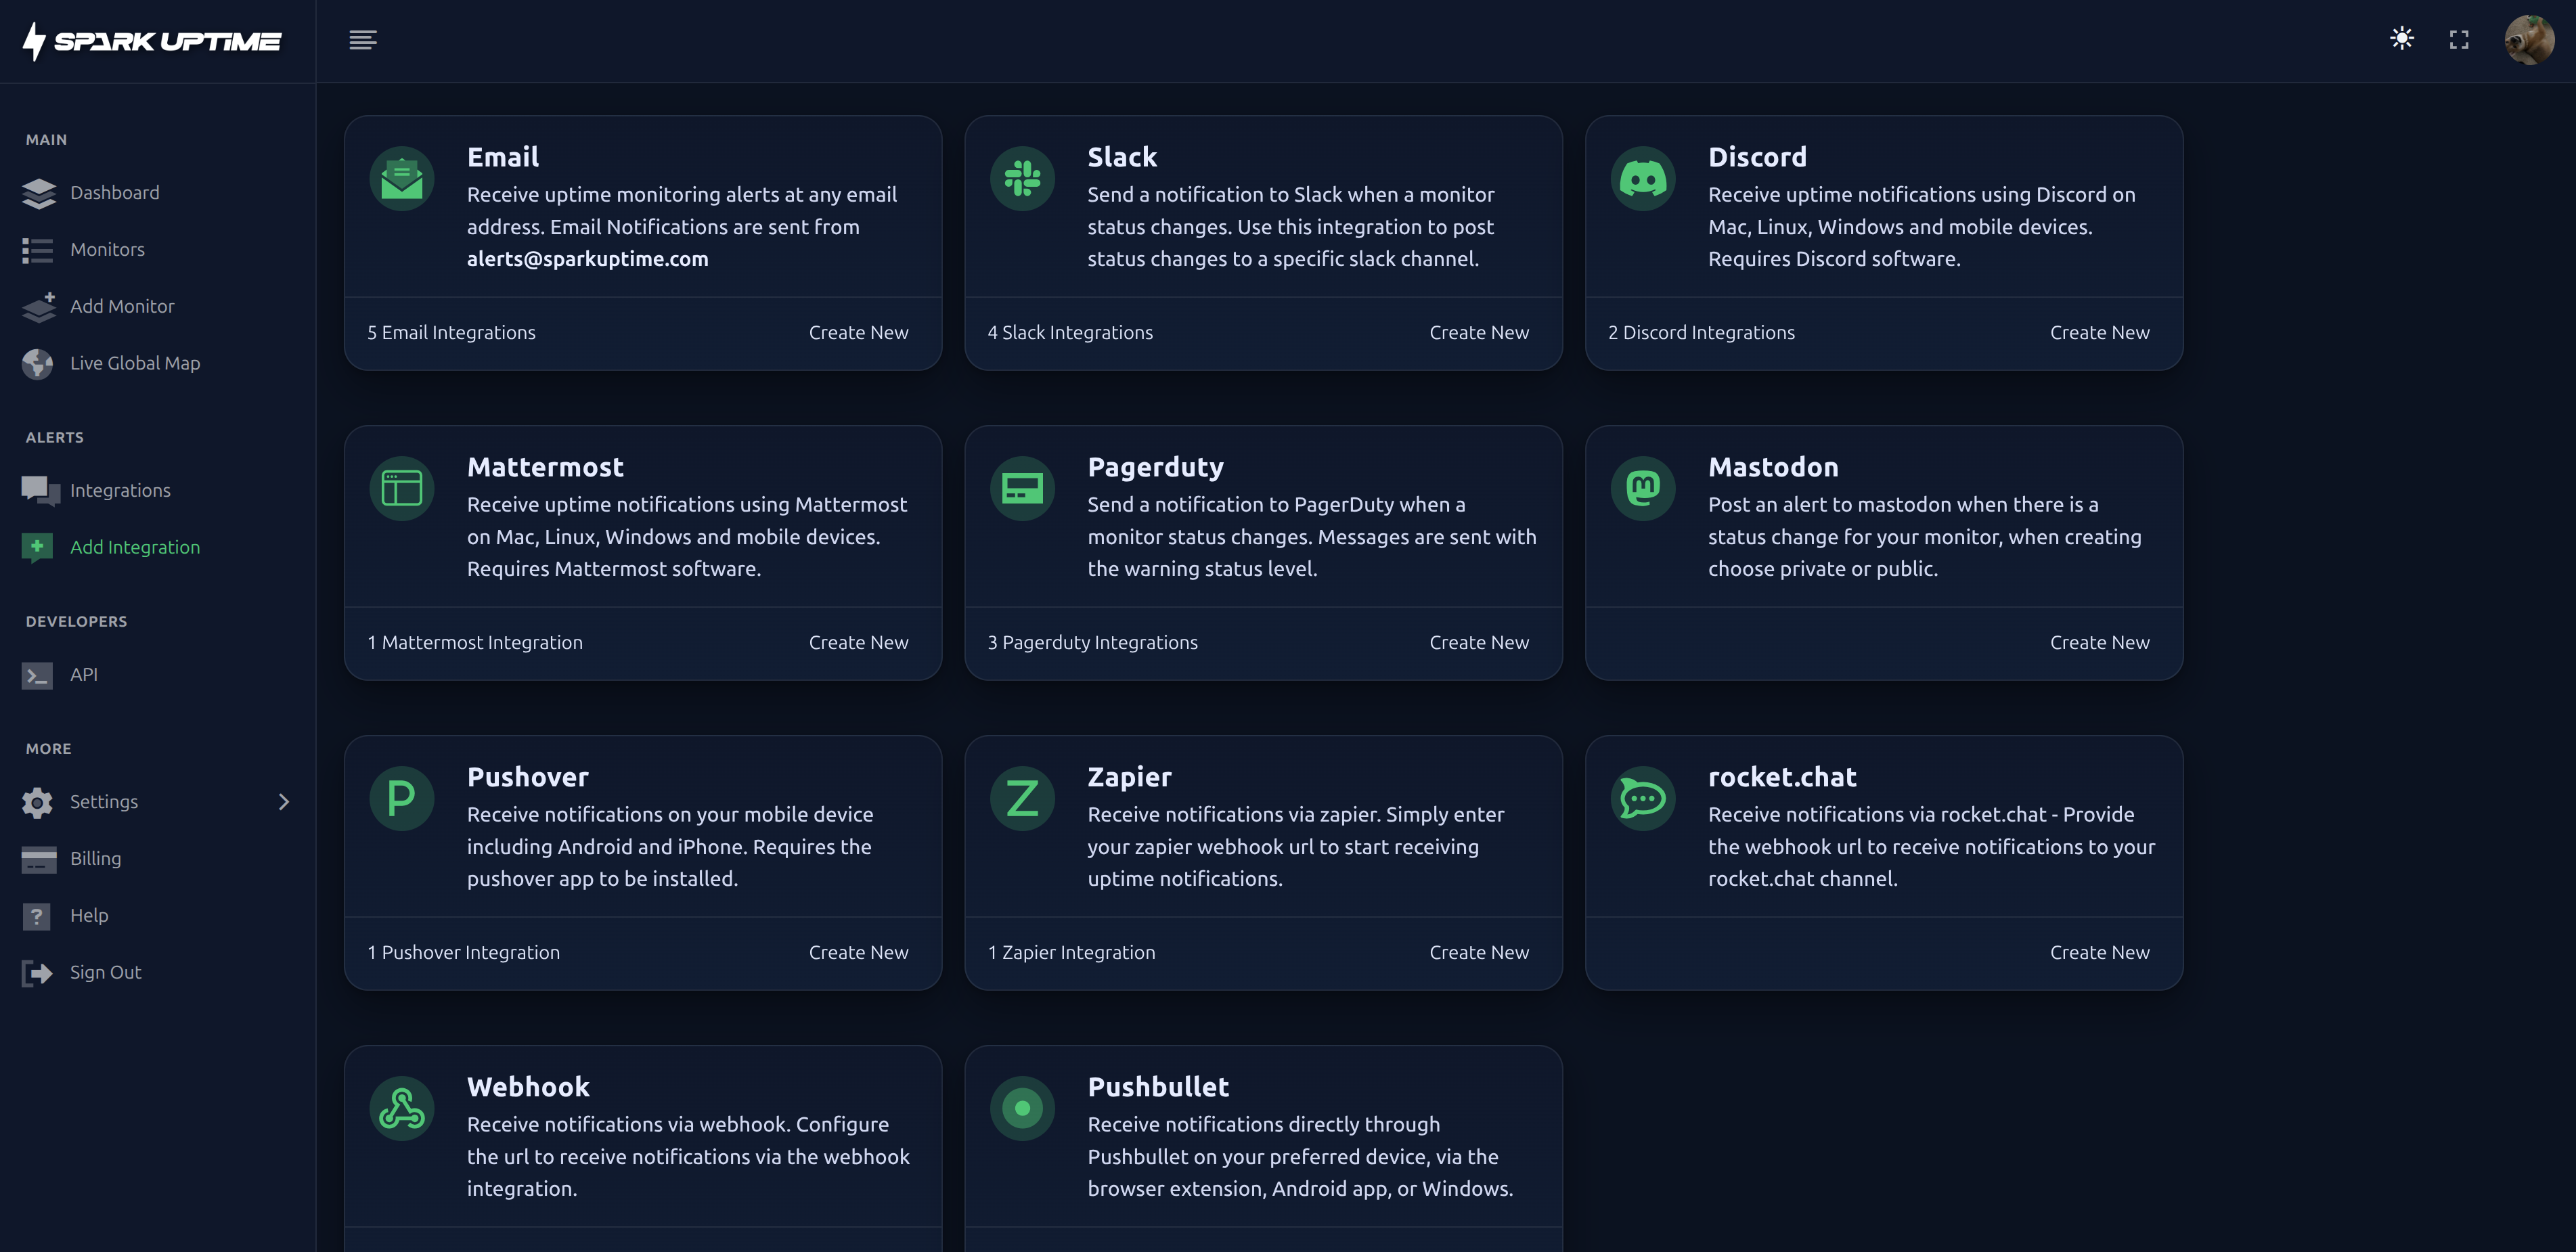Click the Webhook integration icon
This screenshot has height=1252, width=2576.
[x=402, y=1109]
